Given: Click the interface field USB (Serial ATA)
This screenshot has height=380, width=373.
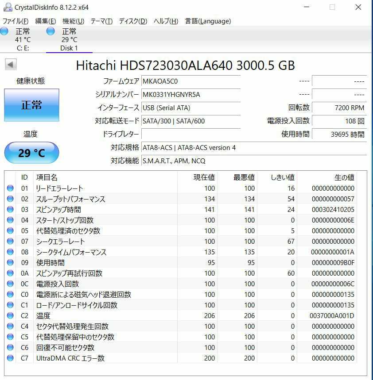Looking at the screenshot, I should pos(191,107).
